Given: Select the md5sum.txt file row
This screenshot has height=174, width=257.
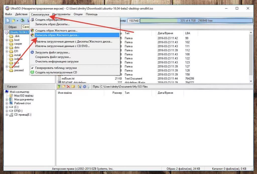Looking at the screenshot, I should coord(152,78).
